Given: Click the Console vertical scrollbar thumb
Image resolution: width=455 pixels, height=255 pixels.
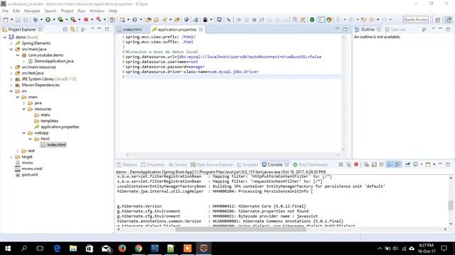Looking at the screenshot, I should pos(450,205).
